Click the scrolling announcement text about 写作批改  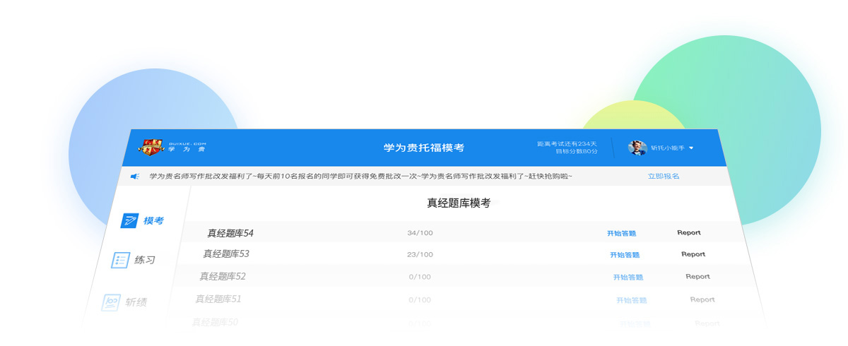click(360, 176)
